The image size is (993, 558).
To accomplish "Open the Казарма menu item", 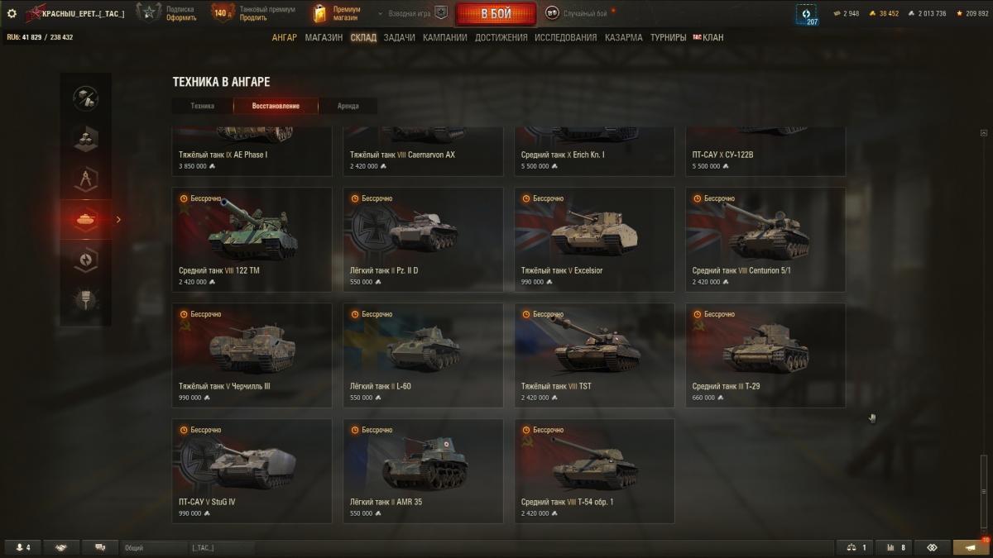I will 623,37.
